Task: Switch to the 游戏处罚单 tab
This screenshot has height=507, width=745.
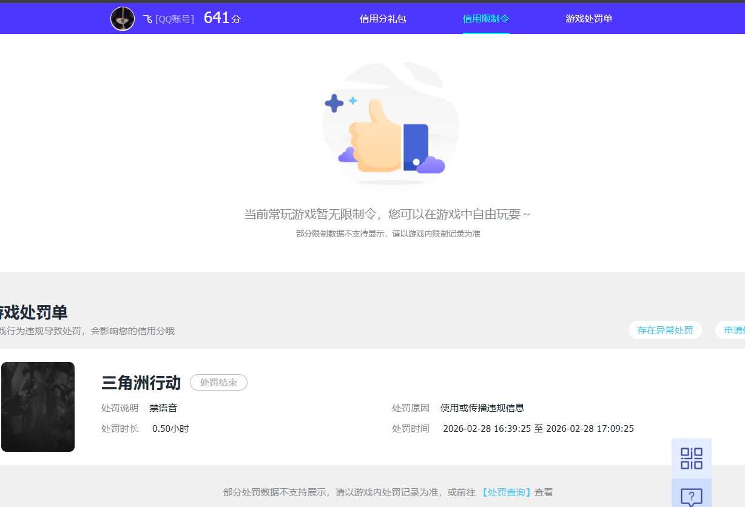Action: click(x=589, y=19)
